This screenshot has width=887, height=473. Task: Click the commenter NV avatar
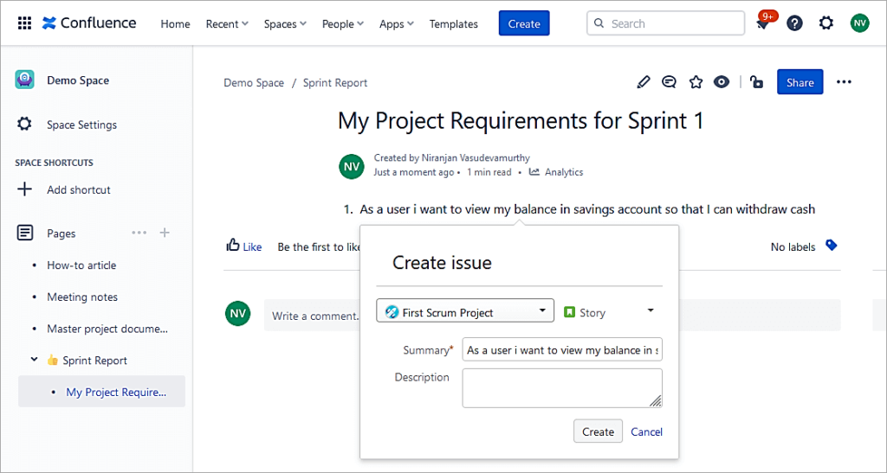coord(237,314)
